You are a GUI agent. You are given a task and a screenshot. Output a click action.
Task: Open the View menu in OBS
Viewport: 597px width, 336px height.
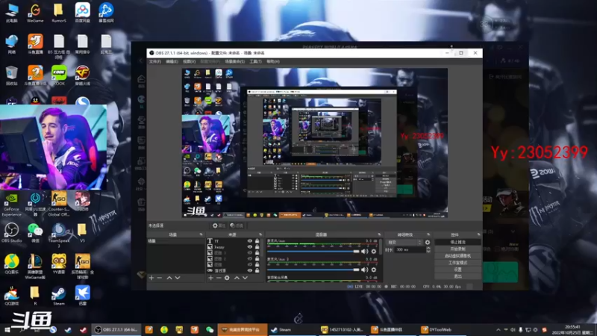[190, 61]
